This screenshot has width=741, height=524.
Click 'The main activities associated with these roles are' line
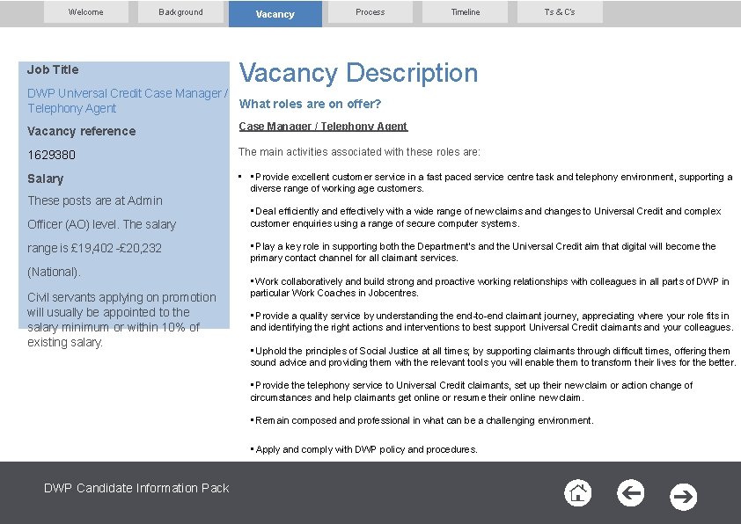point(359,152)
